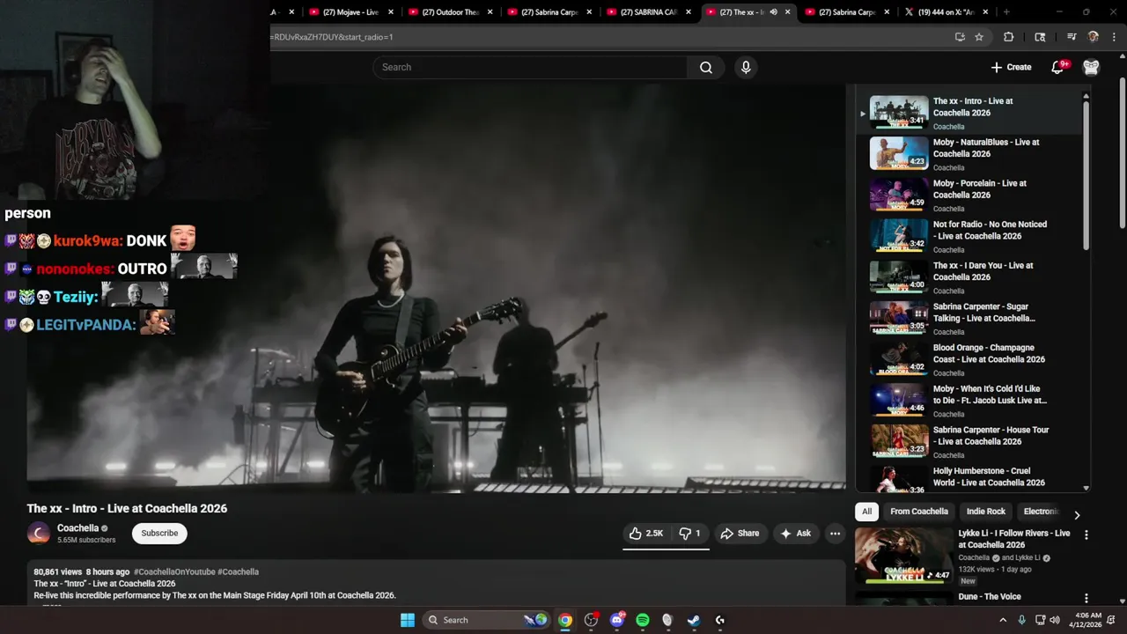This screenshot has height=634, width=1127.
Task: Click the #CoachellaOnYoutube hashtag
Action: click(174, 571)
